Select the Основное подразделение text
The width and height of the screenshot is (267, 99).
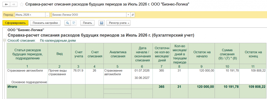pos(29,82)
